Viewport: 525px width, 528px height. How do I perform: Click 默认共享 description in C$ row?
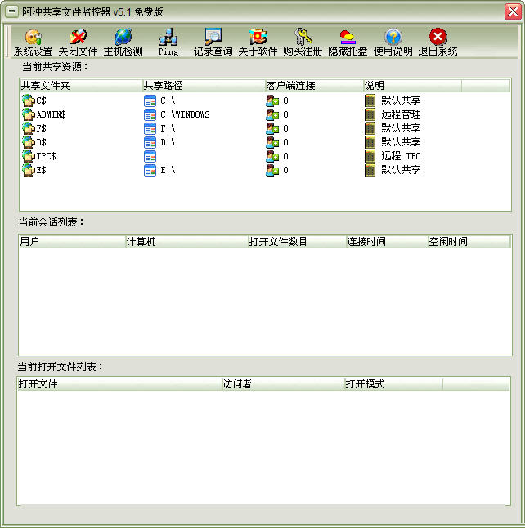(401, 101)
